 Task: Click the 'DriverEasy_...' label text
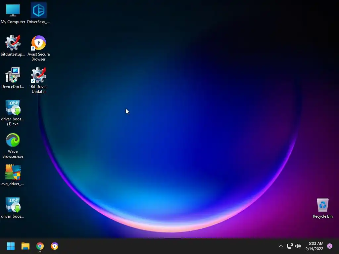[x=38, y=22]
